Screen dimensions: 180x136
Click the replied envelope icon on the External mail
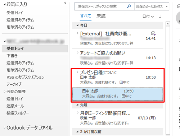(x=153, y=33)
